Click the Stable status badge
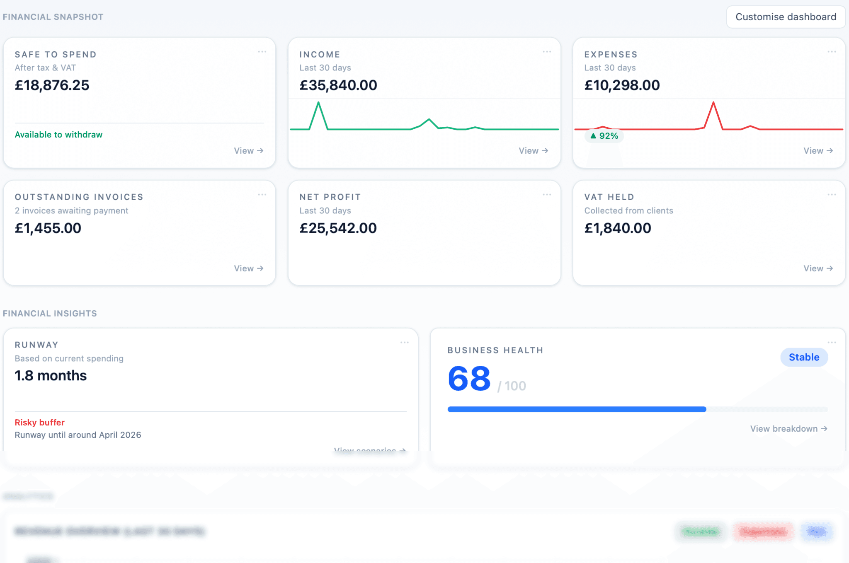Viewport: 849px width, 563px height. point(803,357)
